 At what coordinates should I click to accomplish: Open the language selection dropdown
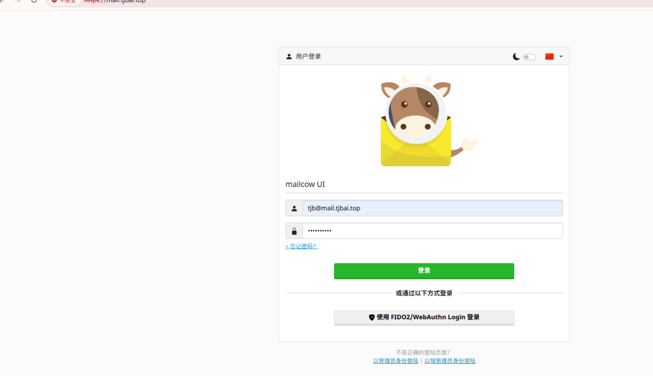pyautogui.click(x=560, y=56)
